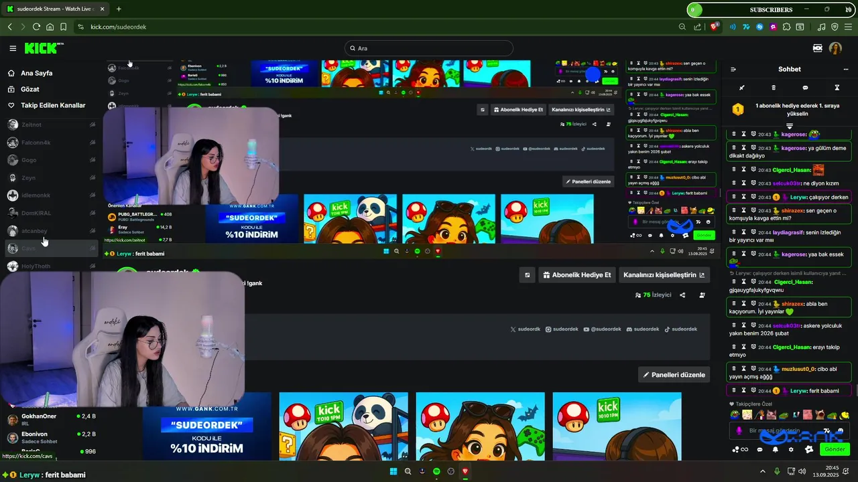Toggle the hide icon beside DomKİRAL
Viewport: 858px width, 482px height.
coord(93,213)
